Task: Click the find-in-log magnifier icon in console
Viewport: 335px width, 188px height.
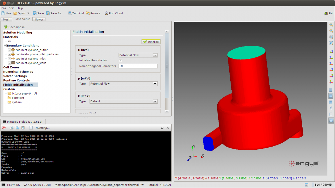Action: click(12, 128)
